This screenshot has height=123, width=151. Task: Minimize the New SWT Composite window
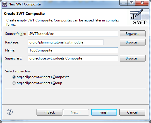click(x=124, y=3)
